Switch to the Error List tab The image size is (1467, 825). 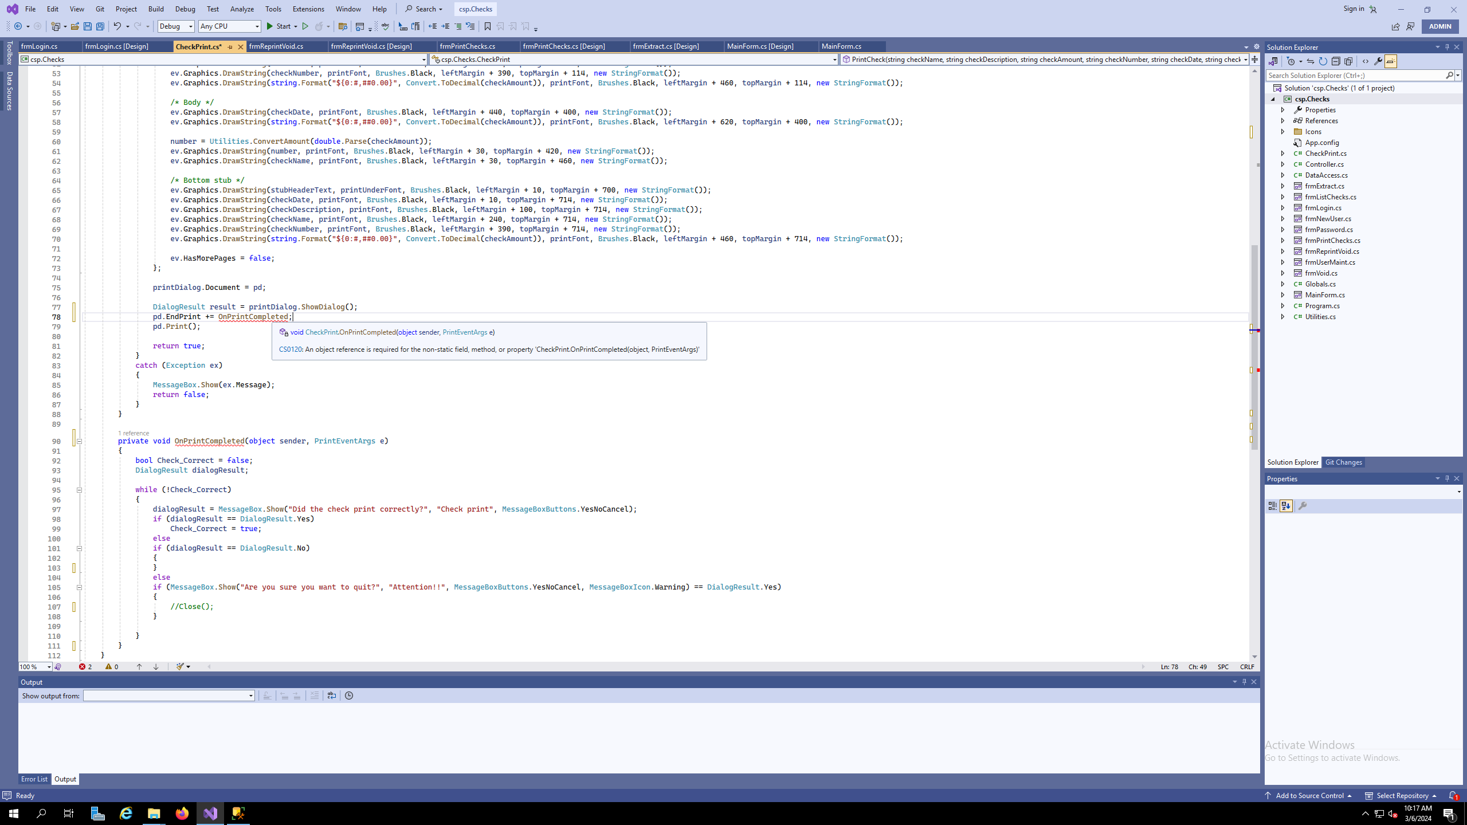(x=34, y=779)
